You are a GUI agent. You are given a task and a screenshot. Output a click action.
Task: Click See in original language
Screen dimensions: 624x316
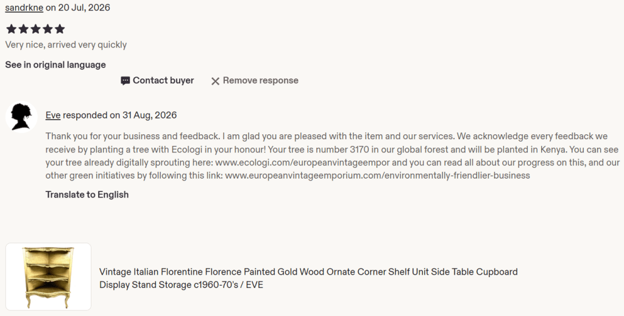click(x=55, y=64)
